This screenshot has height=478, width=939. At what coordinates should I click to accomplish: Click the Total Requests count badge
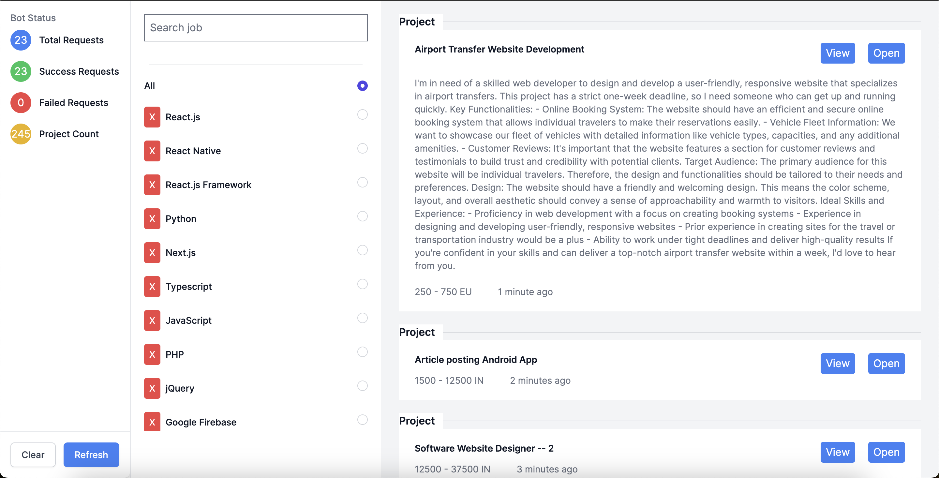tap(21, 40)
